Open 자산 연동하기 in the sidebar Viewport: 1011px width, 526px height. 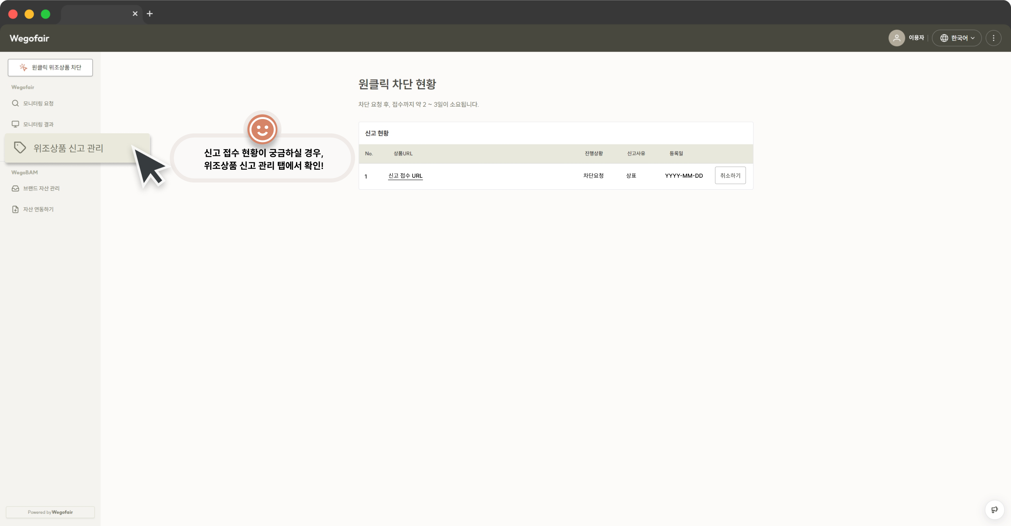pos(38,209)
